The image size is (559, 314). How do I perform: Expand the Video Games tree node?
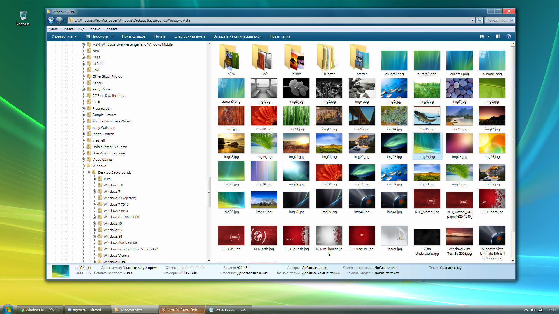84,160
